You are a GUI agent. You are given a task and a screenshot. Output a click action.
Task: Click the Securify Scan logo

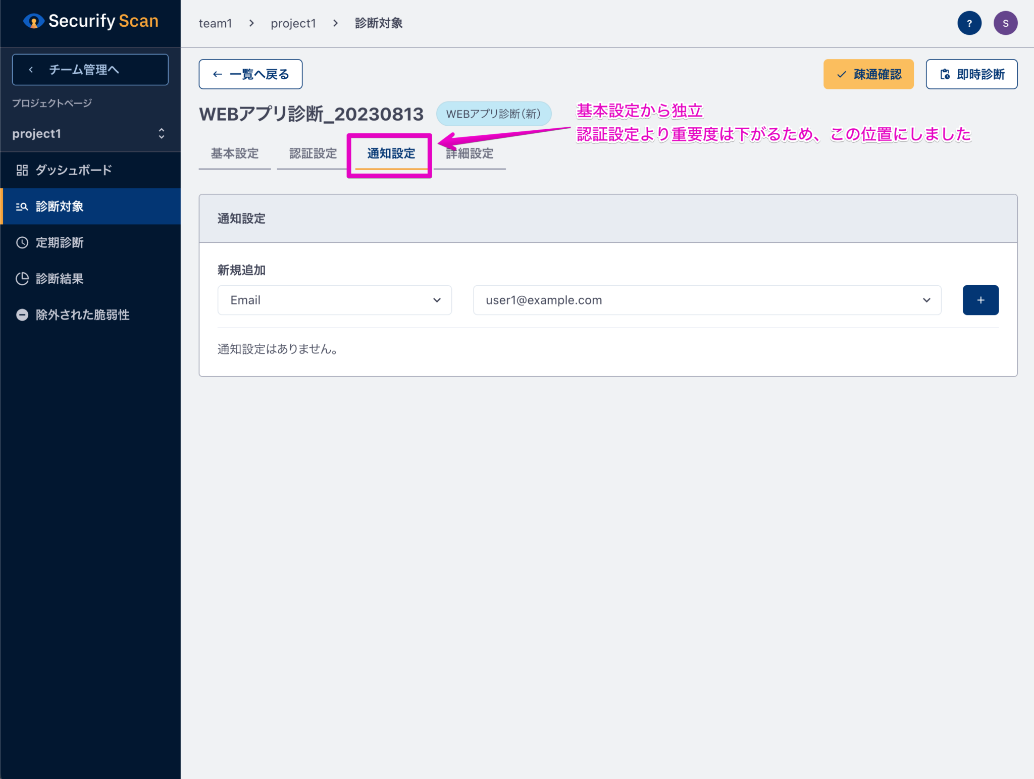tap(90, 21)
